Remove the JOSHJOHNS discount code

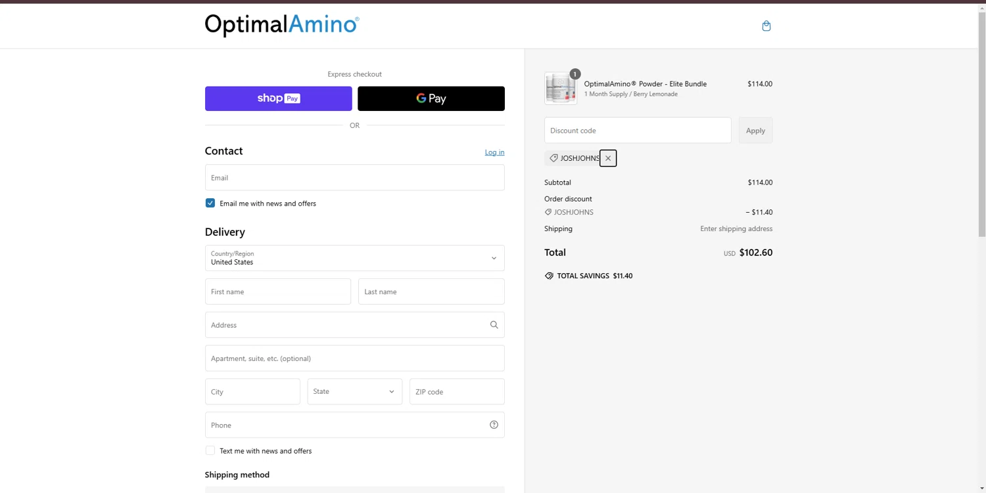pos(608,158)
